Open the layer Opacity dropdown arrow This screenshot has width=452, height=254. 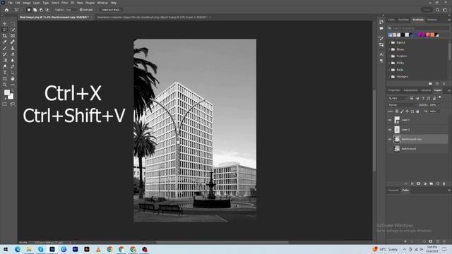[x=439, y=105]
